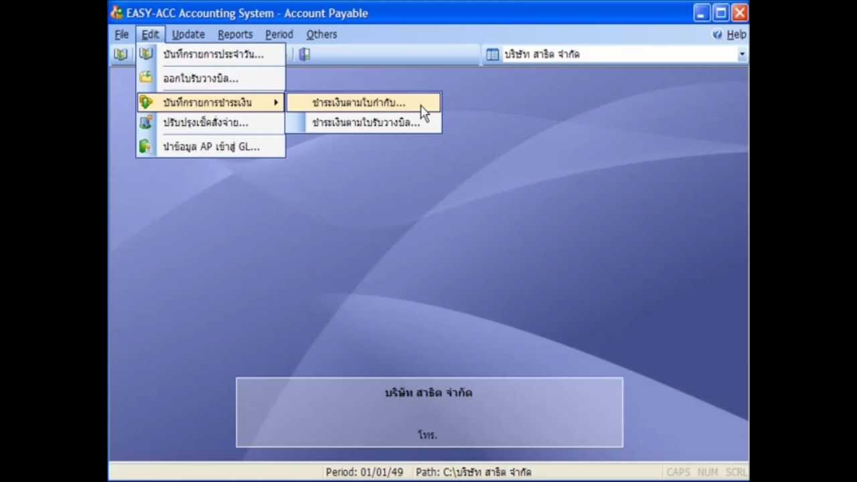Choose ชำระเงินตามใบกำกับ... submenu item
This screenshot has width=857, height=482.
364,102
